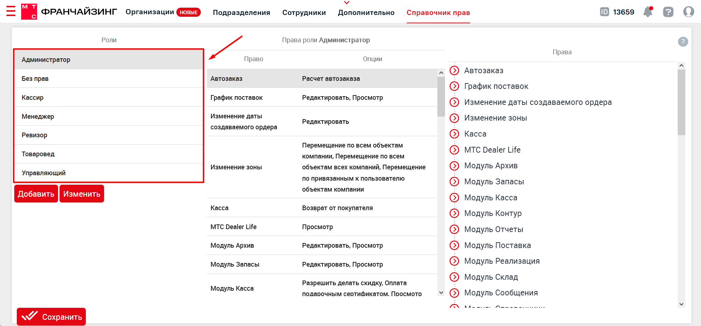Expand the Модуль Касса right
This screenshot has height=326, width=701.
(x=454, y=197)
